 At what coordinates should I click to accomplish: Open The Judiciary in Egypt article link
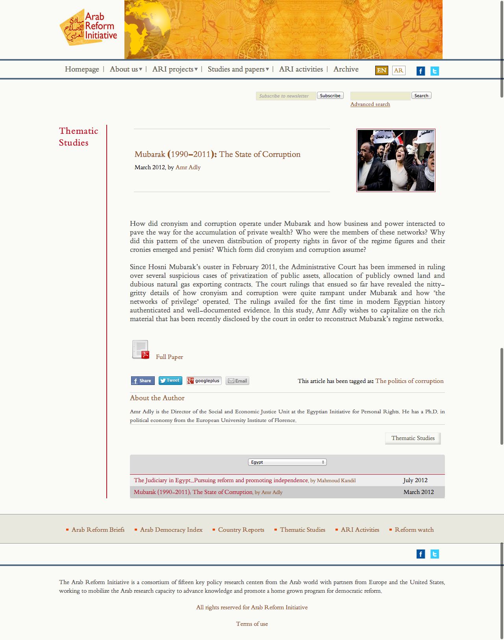[221, 481]
